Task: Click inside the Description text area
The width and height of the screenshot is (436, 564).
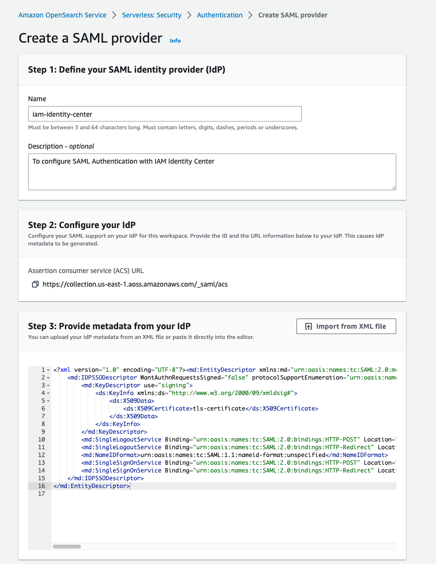Action: coord(212,171)
